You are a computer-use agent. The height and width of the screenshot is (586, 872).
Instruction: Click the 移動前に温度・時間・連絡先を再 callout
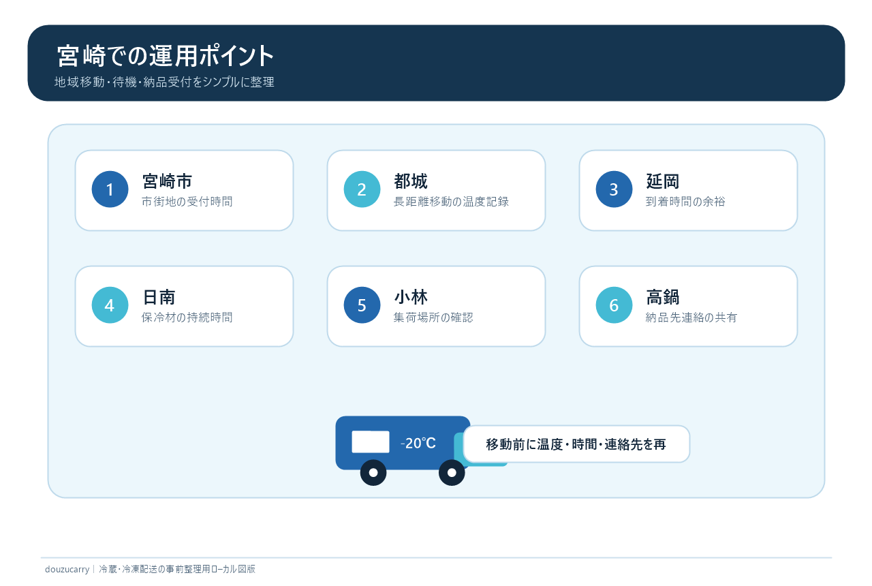576,444
